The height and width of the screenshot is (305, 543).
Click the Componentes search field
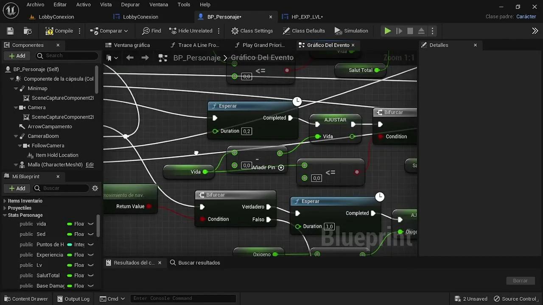(67, 56)
